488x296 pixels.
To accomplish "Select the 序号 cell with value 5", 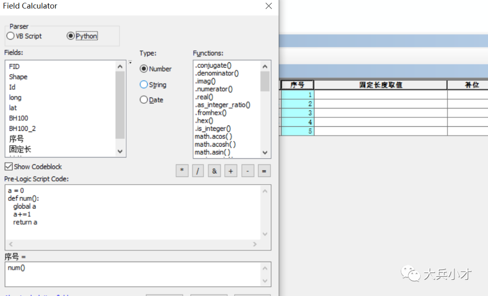I will 297,131.
